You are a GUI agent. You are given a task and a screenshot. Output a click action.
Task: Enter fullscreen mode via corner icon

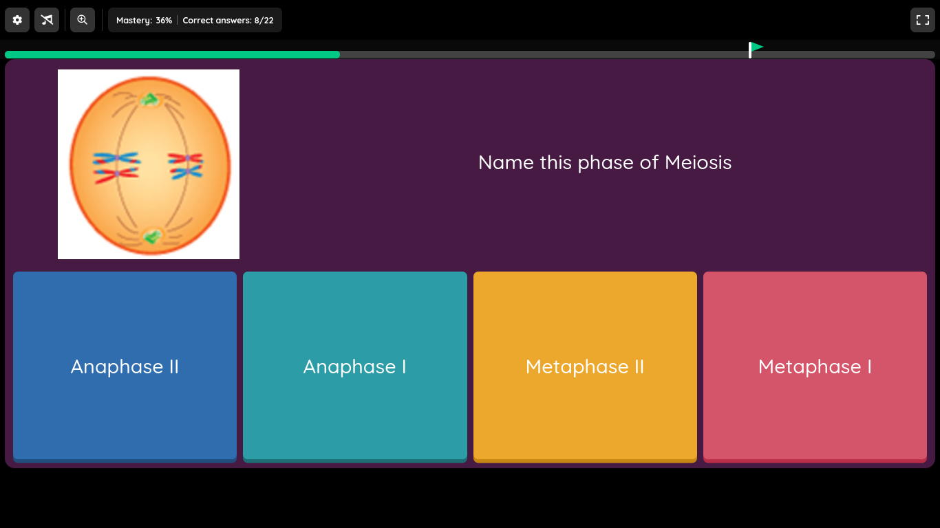tap(923, 20)
